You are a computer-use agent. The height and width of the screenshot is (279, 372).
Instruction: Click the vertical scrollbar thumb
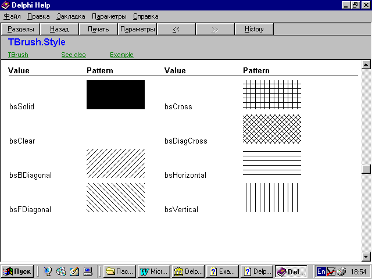[x=366, y=169]
